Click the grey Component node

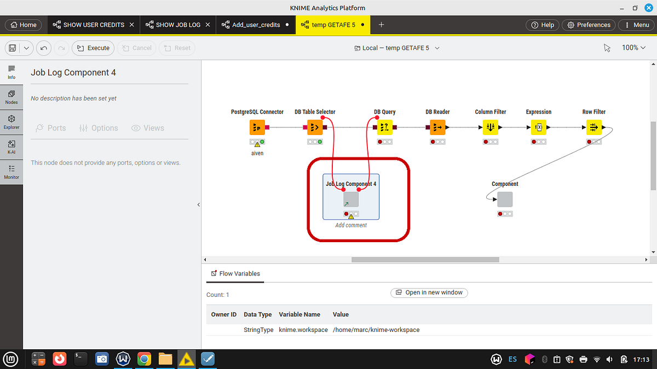coord(505,200)
